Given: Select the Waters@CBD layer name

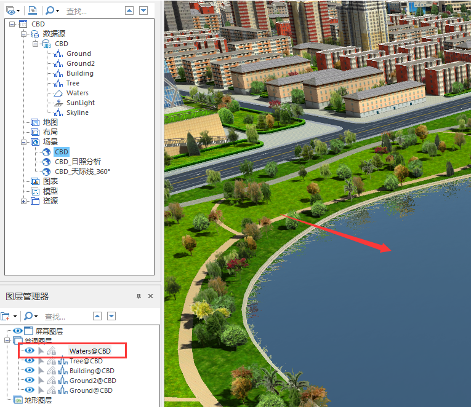Looking at the screenshot, I should coord(90,351).
